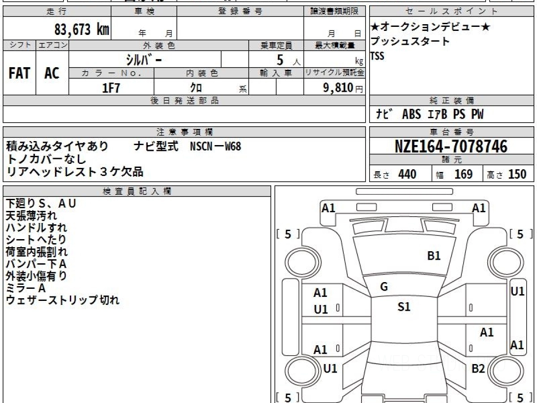The height and width of the screenshot is (403, 537).
Task: Select the seating capacity 5 人
Action: tap(288, 60)
